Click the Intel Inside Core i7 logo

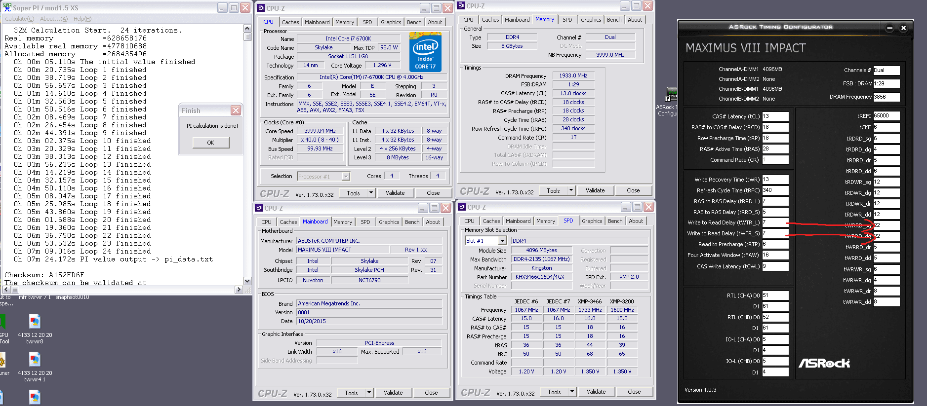click(425, 52)
